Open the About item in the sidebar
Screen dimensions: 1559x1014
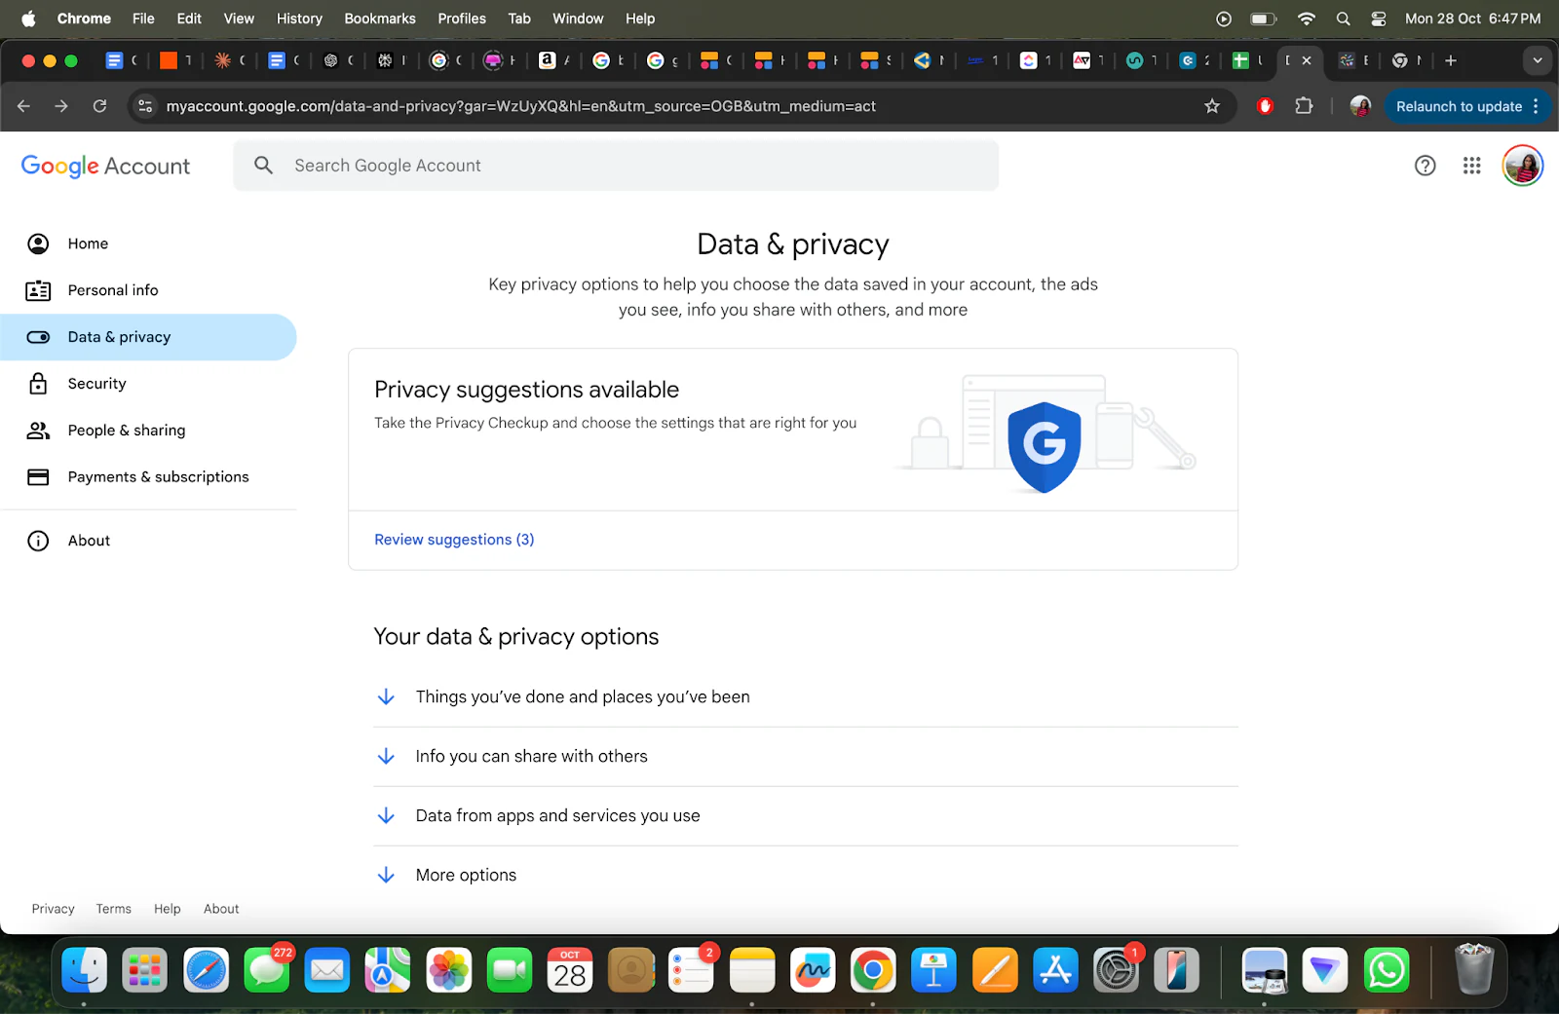coord(148,541)
